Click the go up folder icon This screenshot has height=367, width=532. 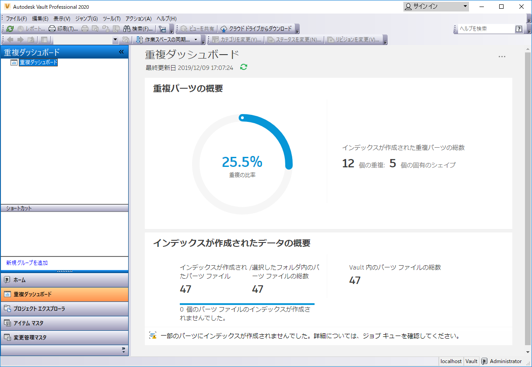pyautogui.click(x=30, y=40)
